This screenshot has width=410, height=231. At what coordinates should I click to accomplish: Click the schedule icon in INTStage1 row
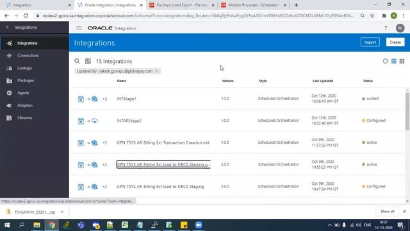click(81, 99)
